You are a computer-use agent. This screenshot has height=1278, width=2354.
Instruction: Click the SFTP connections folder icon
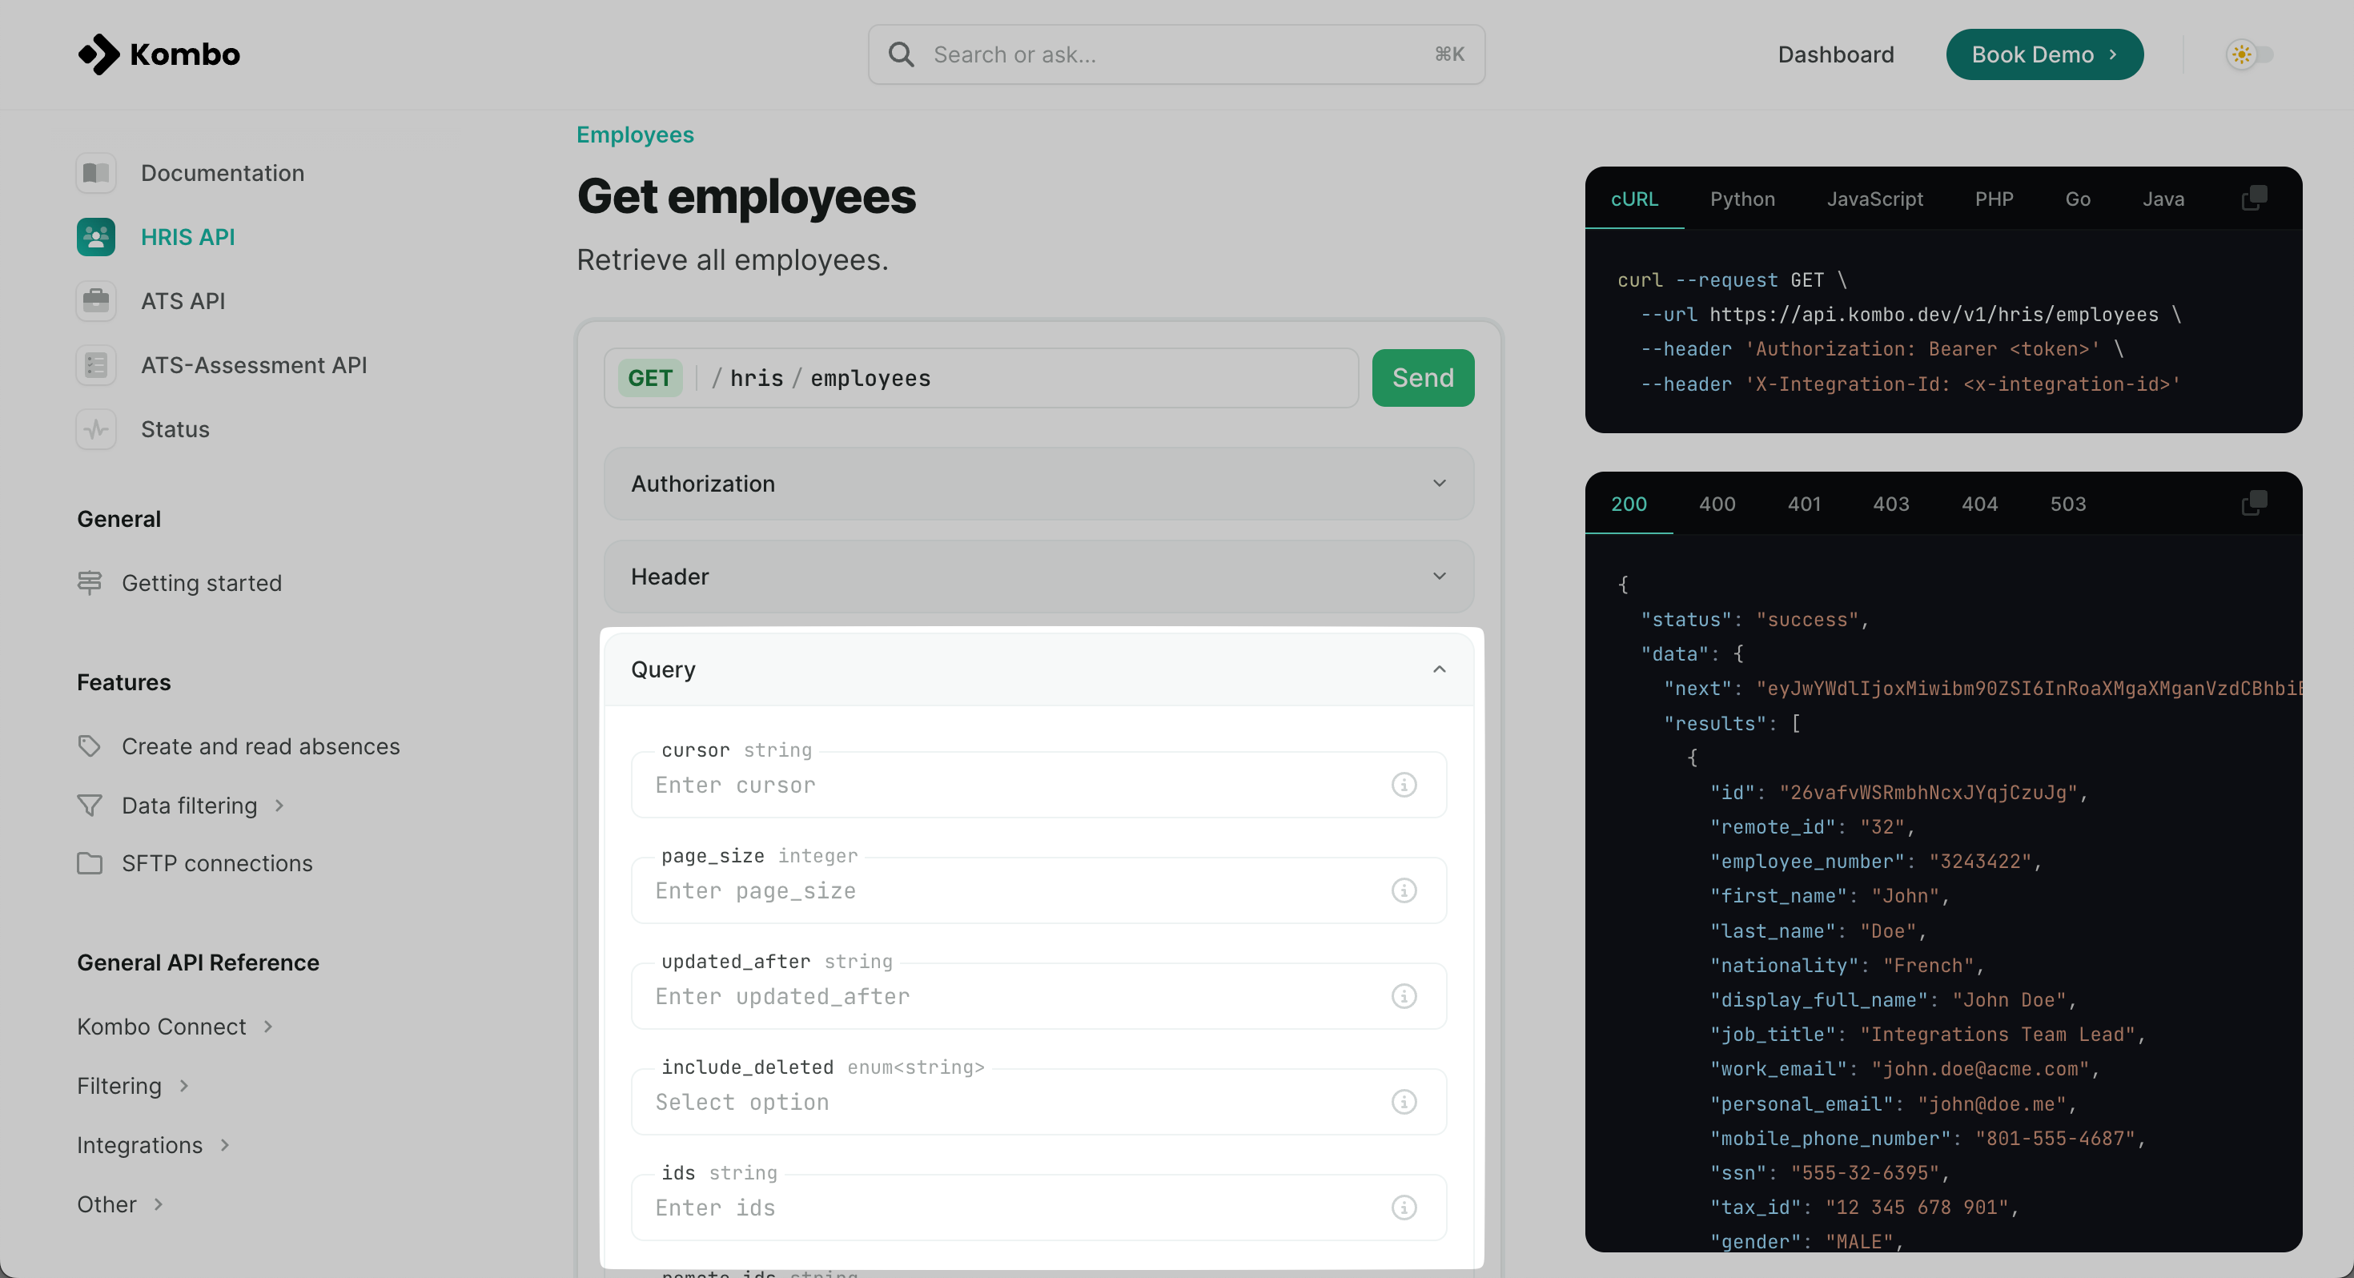pyautogui.click(x=90, y=863)
